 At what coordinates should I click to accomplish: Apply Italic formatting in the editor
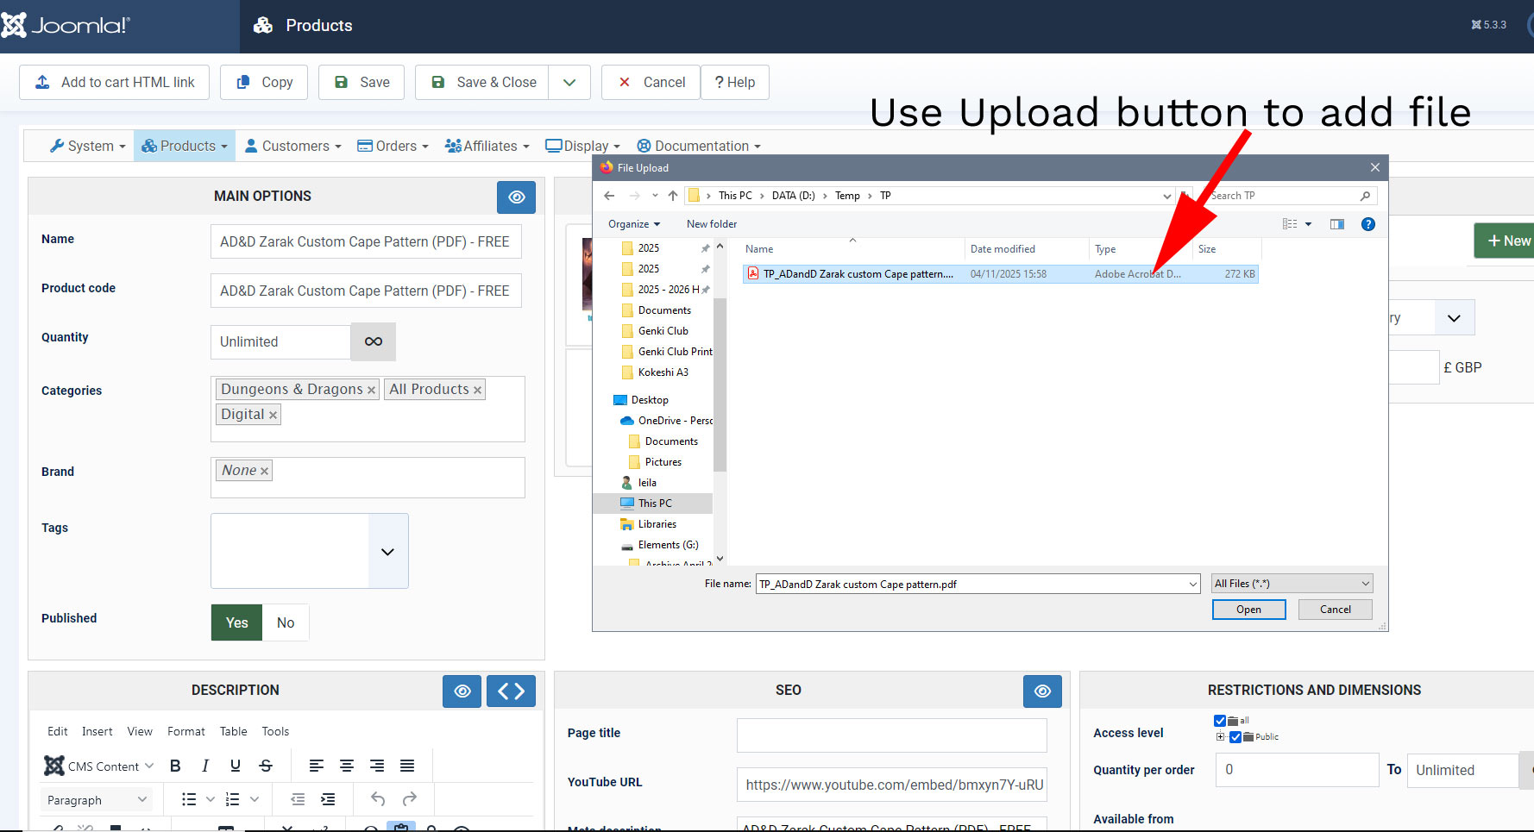205,766
